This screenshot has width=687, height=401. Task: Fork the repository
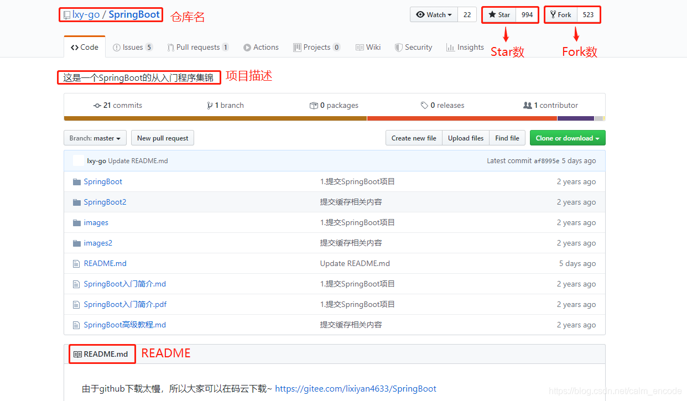pos(561,15)
